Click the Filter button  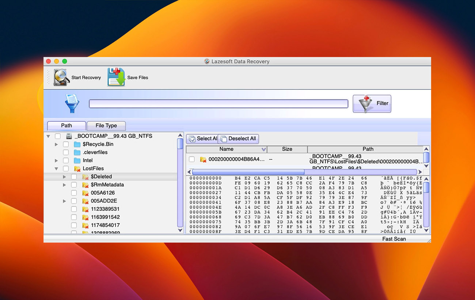[x=372, y=103]
